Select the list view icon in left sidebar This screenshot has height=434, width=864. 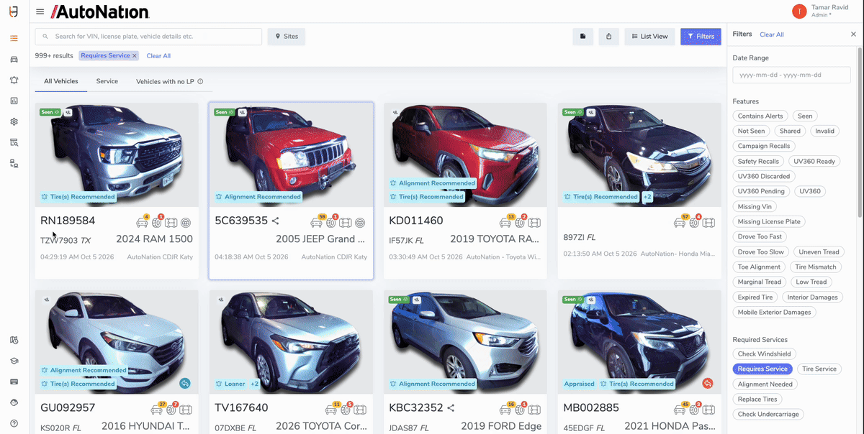click(14, 38)
